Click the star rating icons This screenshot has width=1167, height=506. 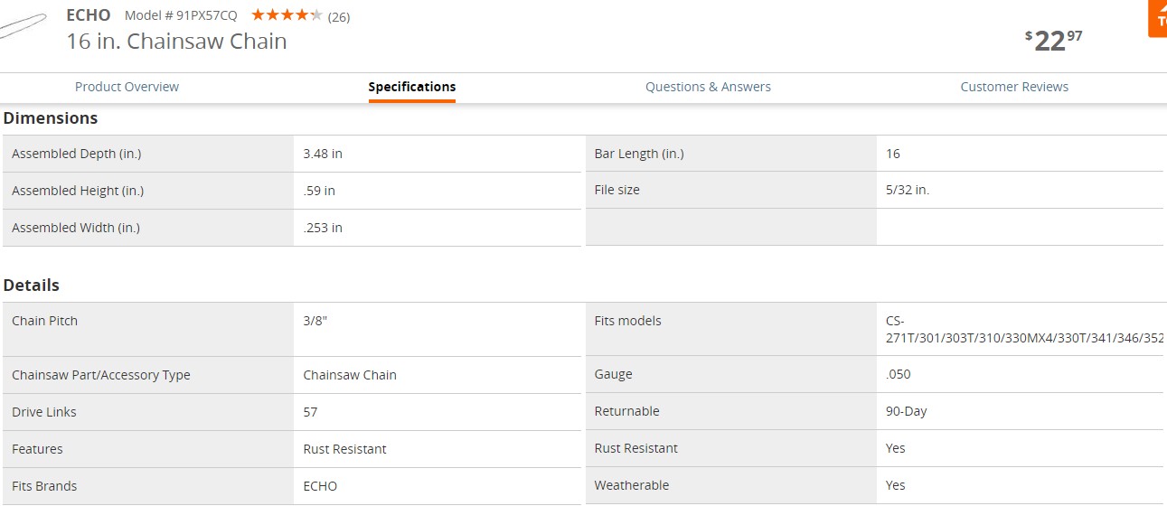click(287, 15)
